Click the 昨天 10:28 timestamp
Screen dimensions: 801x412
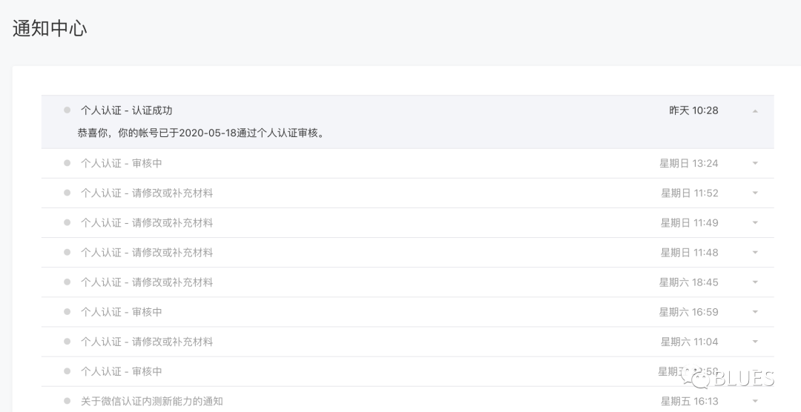693,110
